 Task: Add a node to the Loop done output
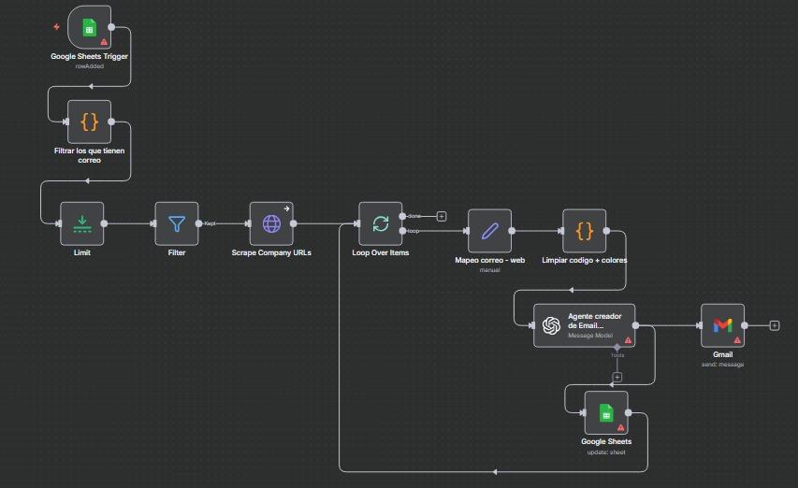pos(442,216)
